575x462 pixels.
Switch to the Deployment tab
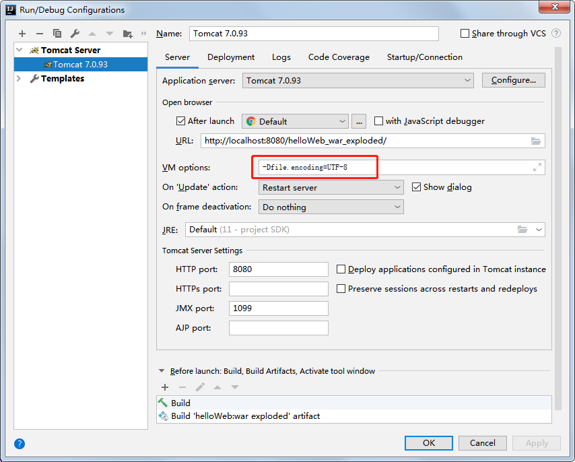tap(231, 57)
